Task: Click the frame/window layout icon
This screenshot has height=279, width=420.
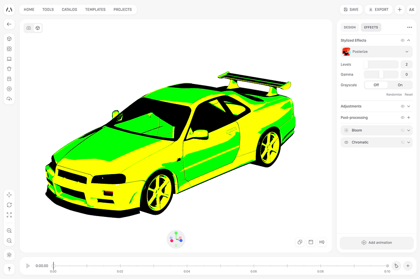Action: 311,242
